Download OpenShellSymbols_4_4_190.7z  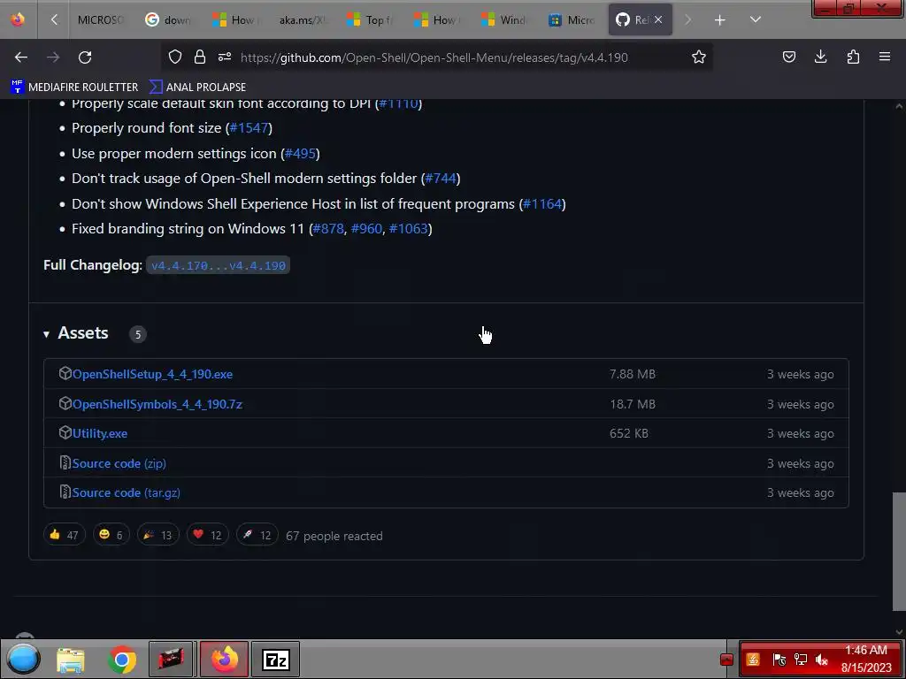click(x=157, y=404)
